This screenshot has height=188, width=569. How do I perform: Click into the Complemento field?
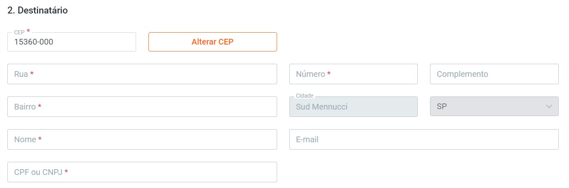click(494, 74)
